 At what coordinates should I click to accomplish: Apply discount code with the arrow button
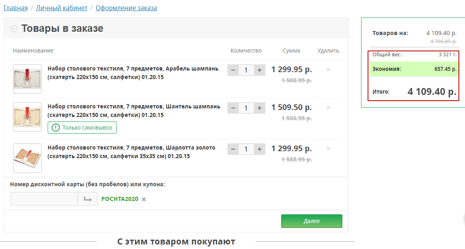pos(88,199)
